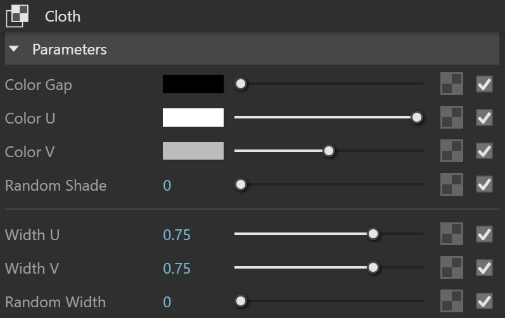Open texture map slot for Color U

[x=452, y=117]
